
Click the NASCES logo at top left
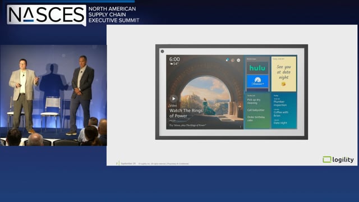(x=47, y=15)
